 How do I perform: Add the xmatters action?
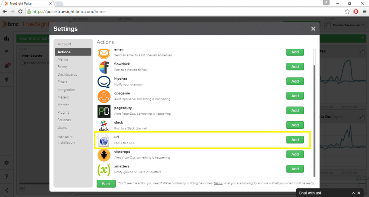(x=295, y=169)
